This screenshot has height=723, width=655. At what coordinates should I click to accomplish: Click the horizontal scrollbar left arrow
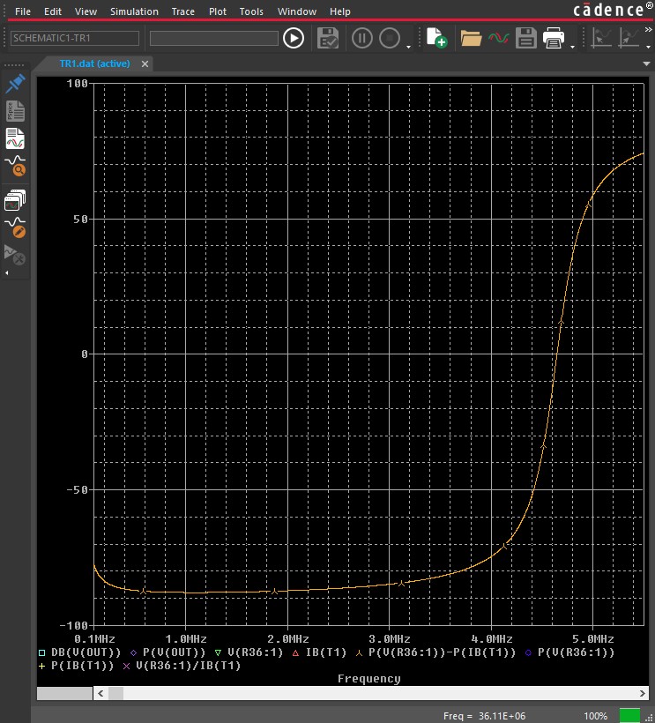tap(100, 693)
